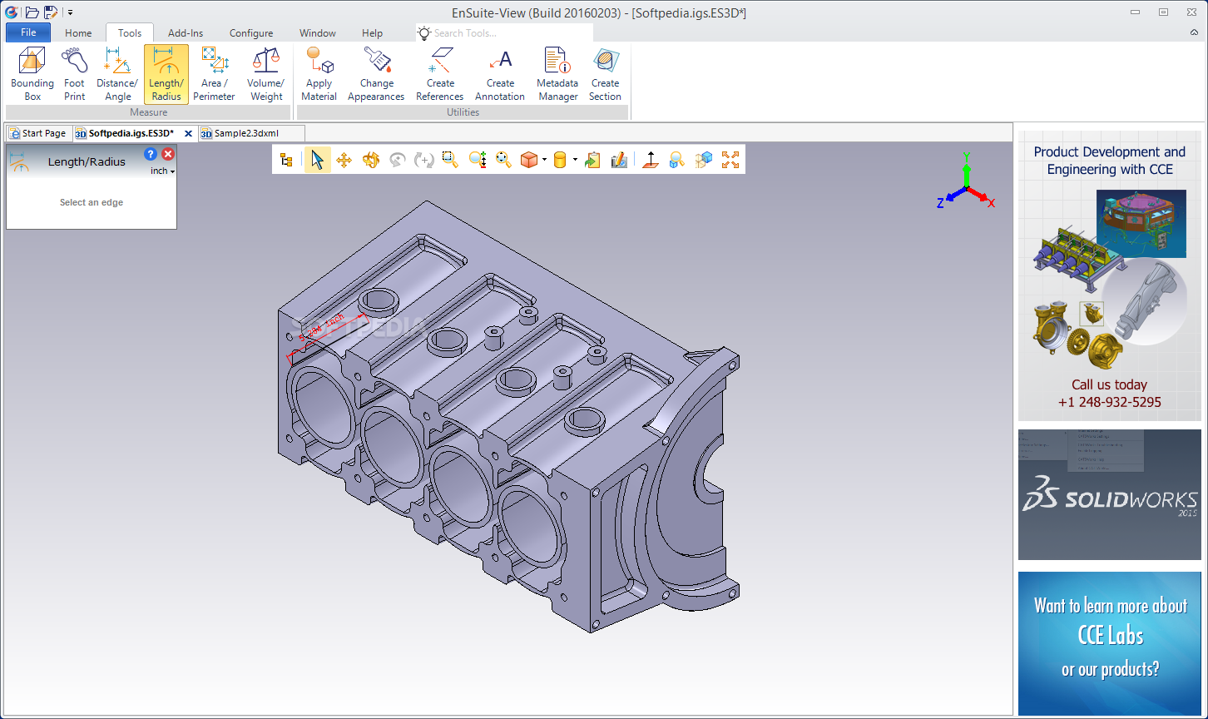This screenshot has width=1208, height=719.
Task: Select the Zoom Window tool
Action: click(450, 160)
